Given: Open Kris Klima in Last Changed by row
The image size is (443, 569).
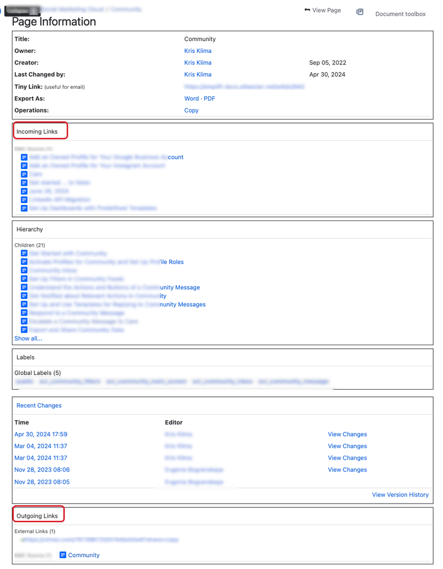Looking at the screenshot, I should tap(198, 75).
